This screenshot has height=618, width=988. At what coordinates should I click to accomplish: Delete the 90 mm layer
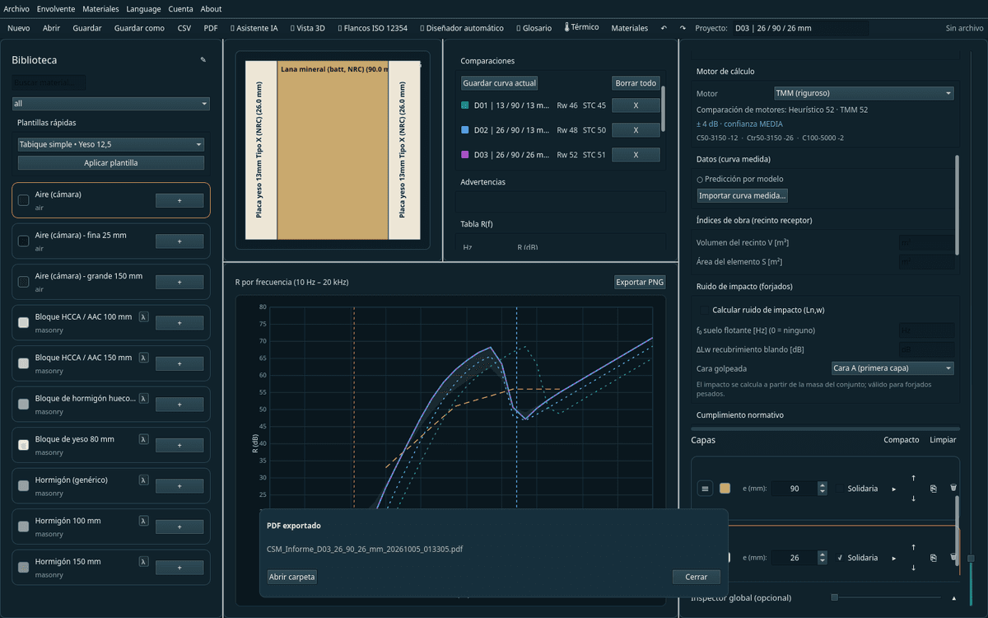(953, 489)
